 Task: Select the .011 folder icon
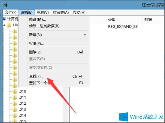point(15,97)
